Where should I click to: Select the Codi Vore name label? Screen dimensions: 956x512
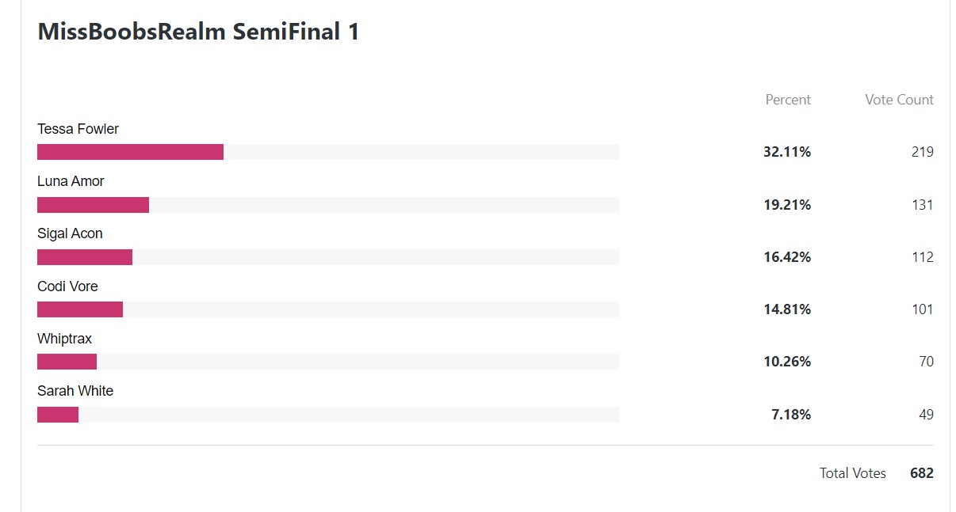(67, 286)
